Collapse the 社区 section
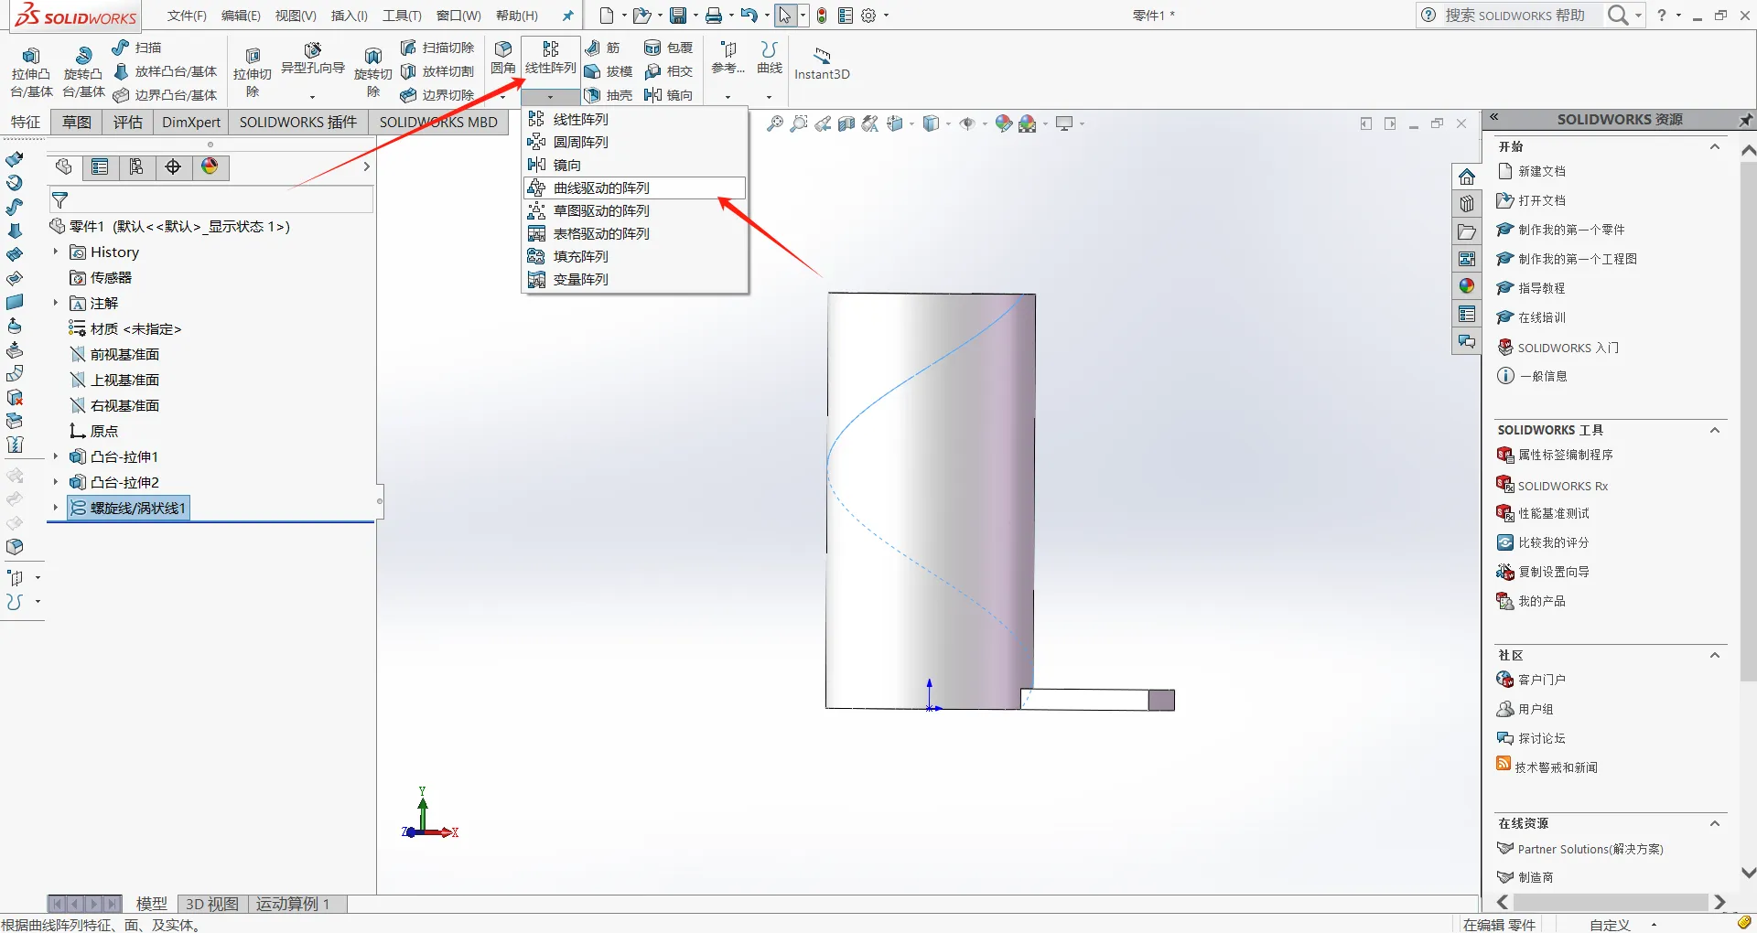The image size is (1757, 933). [1715, 655]
